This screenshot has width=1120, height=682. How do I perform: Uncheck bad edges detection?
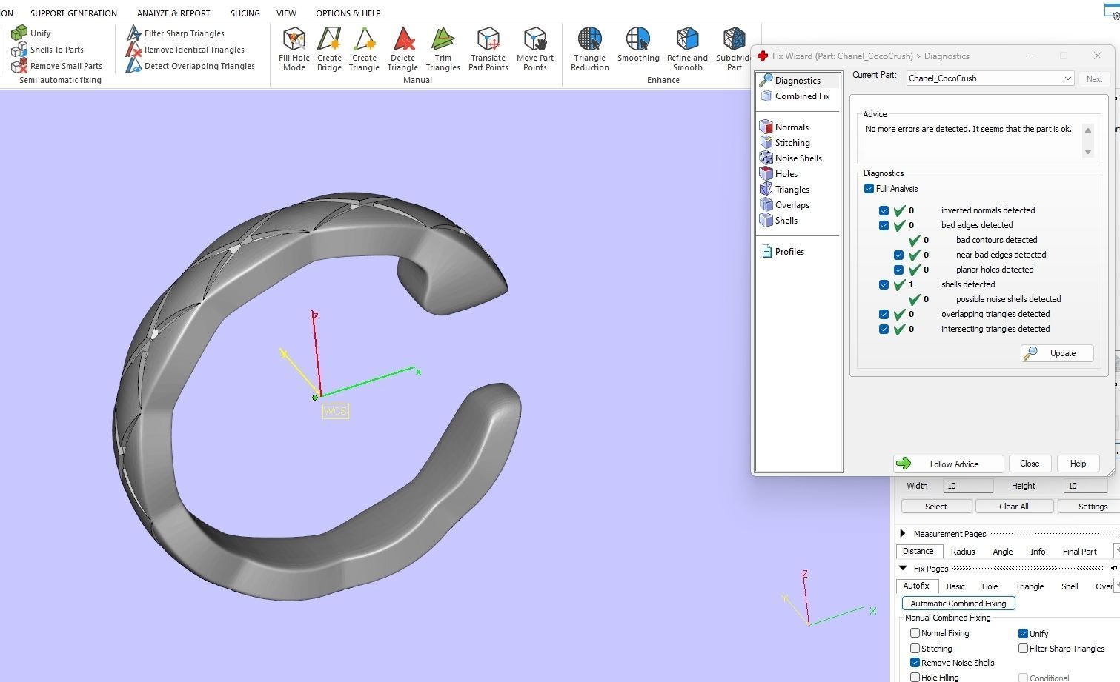click(884, 225)
